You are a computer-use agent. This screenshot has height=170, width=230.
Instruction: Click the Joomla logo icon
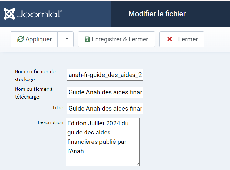tap(9, 14)
